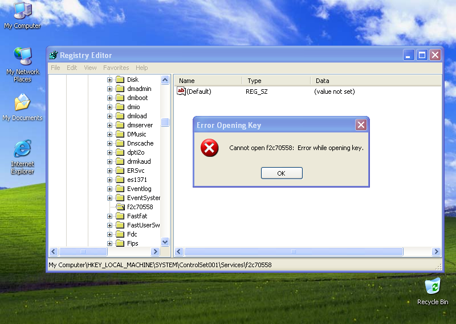The width and height of the screenshot is (456, 324).
Task: Click the Disk folder icon
Action: (x=120, y=80)
